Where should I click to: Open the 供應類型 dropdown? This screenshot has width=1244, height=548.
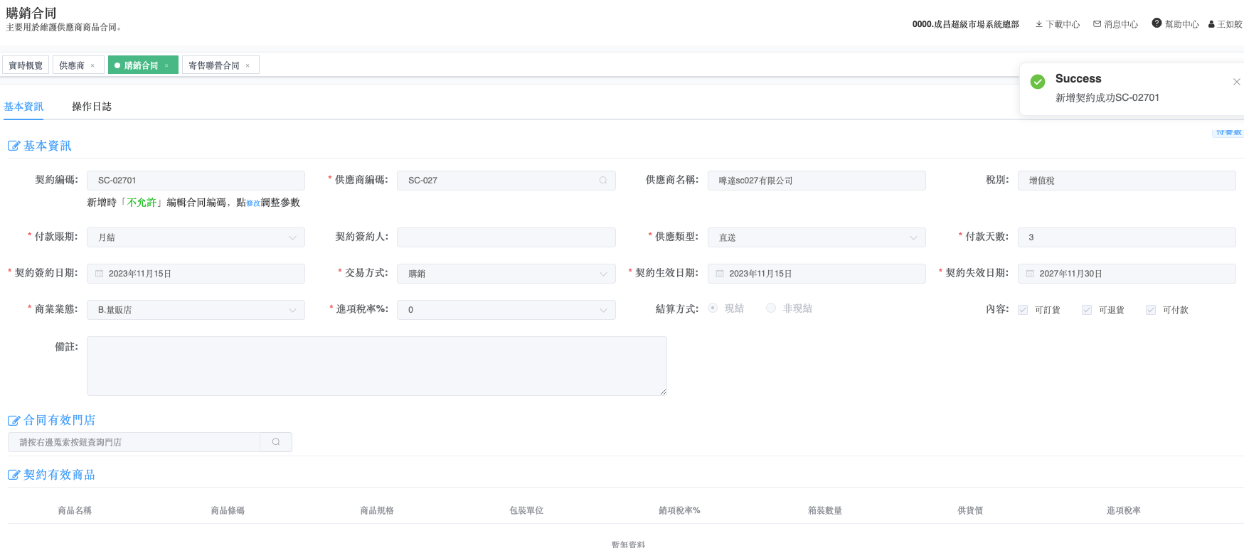coord(913,237)
